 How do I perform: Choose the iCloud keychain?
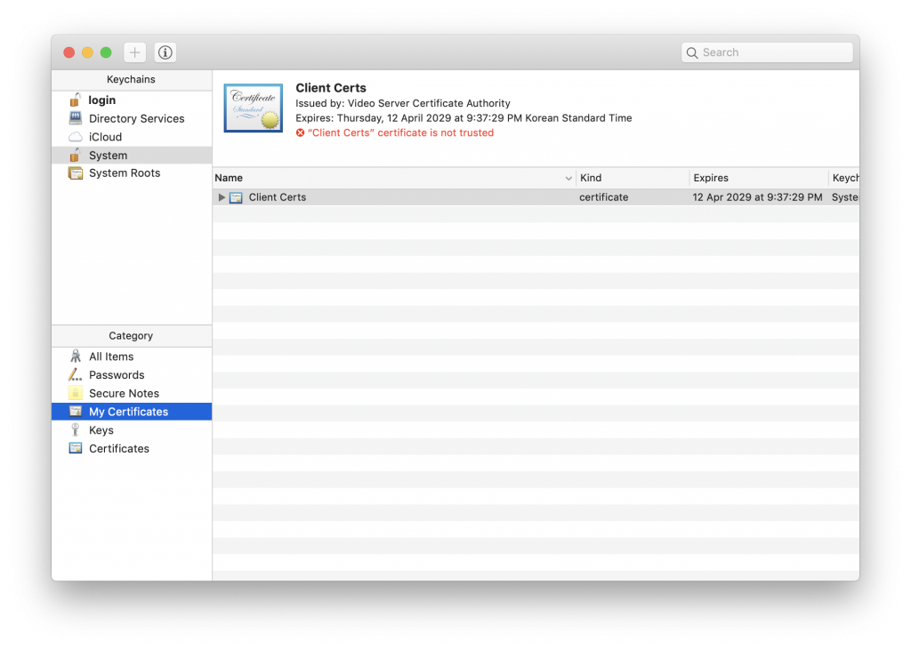click(105, 137)
